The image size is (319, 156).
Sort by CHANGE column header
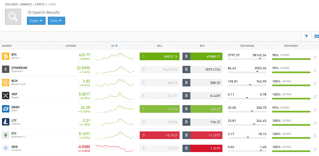[71, 46]
